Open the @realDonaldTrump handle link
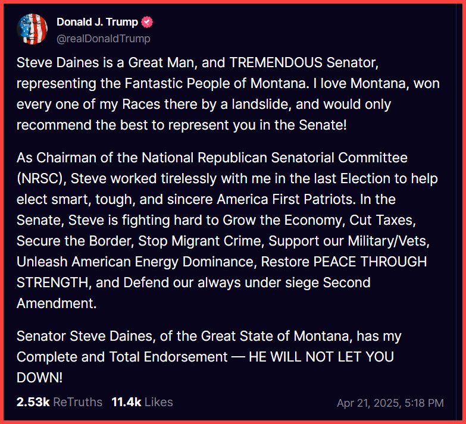The width and height of the screenshot is (466, 424). point(104,39)
